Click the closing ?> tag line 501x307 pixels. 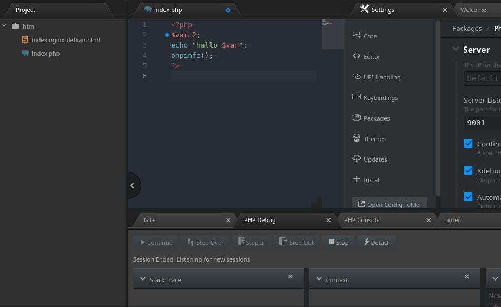click(x=175, y=66)
